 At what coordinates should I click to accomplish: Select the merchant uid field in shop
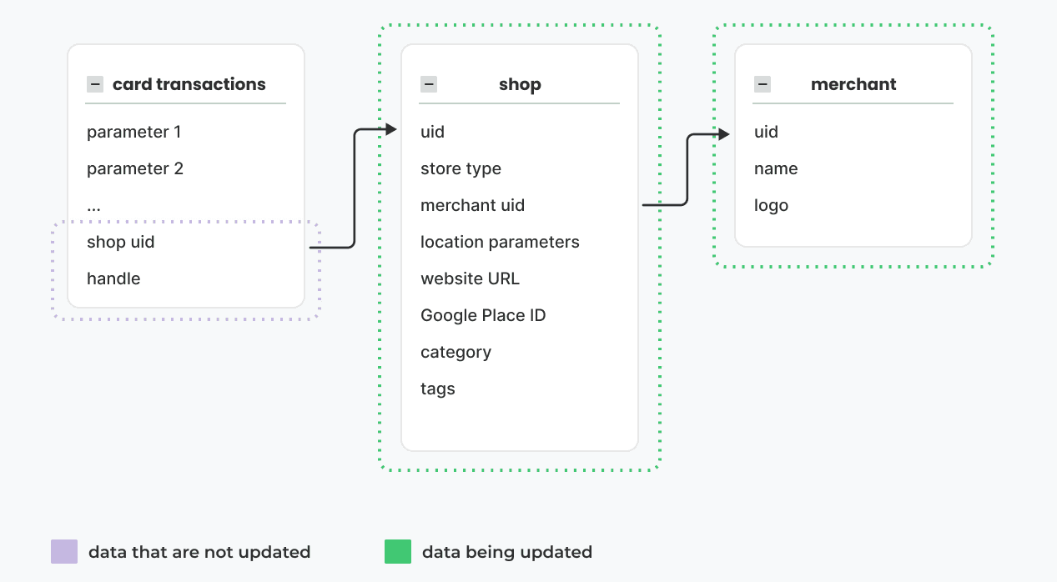(x=472, y=205)
